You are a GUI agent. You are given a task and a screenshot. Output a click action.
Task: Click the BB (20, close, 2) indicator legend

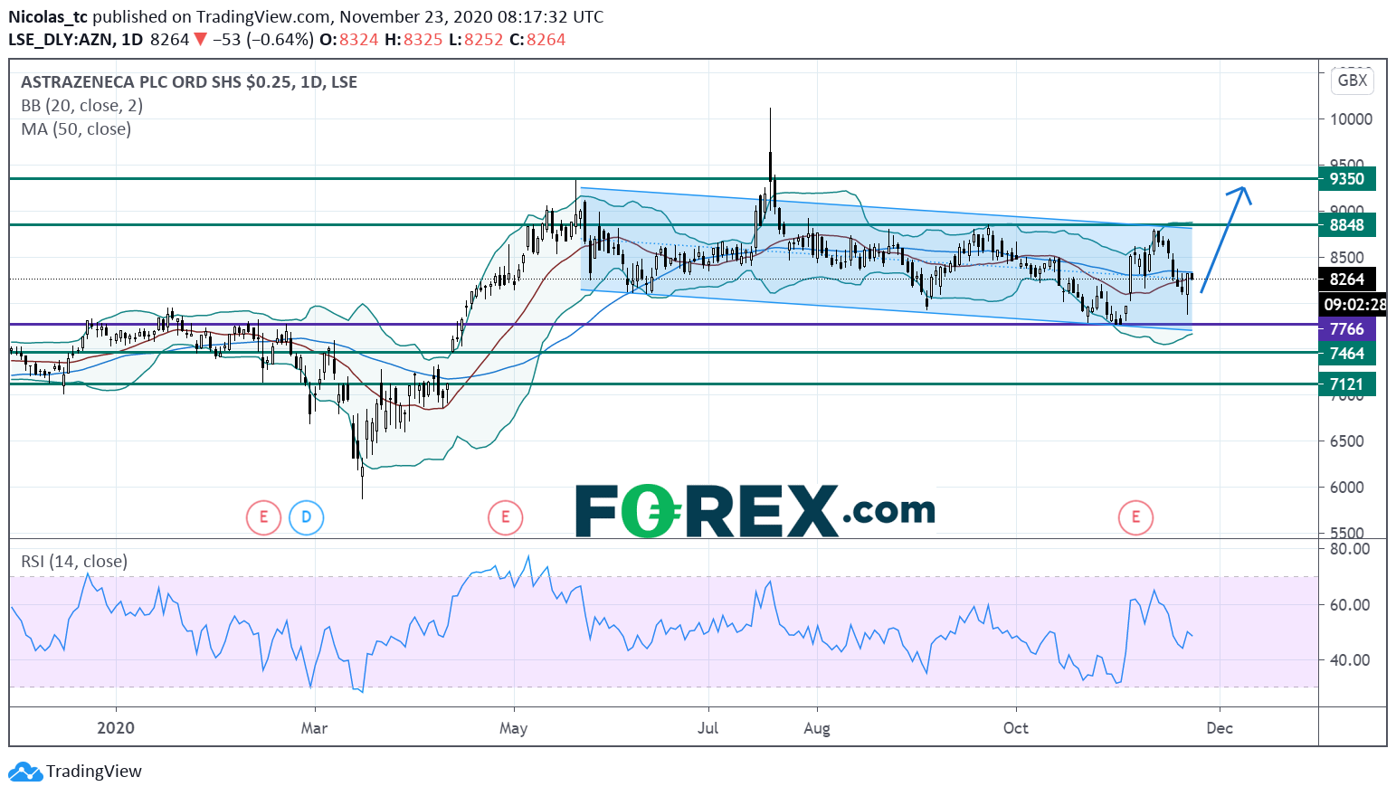(81, 106)
